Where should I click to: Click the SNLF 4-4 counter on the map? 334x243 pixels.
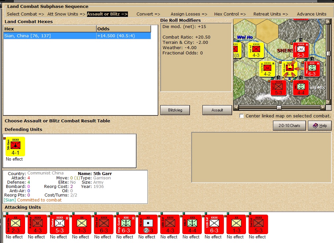click(x=301, y=88)
